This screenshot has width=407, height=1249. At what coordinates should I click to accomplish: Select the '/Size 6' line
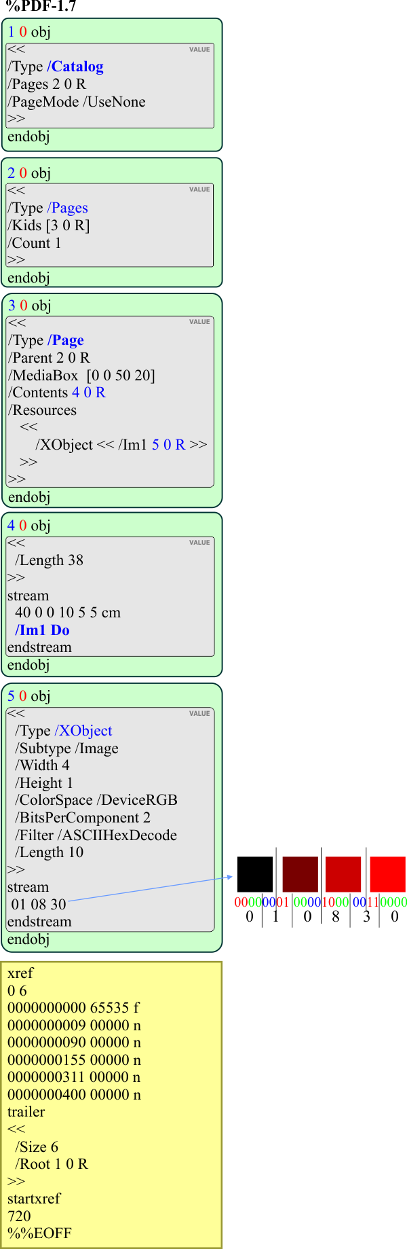click(37, 1147)
